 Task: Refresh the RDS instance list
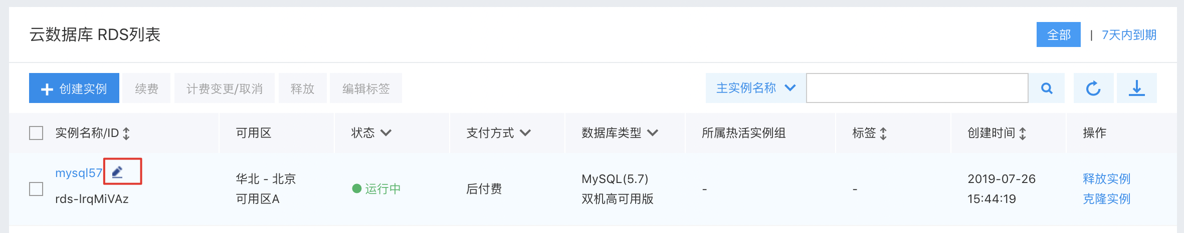(1093, 88)
